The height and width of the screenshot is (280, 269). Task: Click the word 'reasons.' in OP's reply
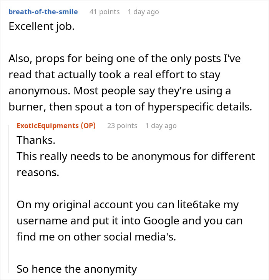click(x=38, y=172)
